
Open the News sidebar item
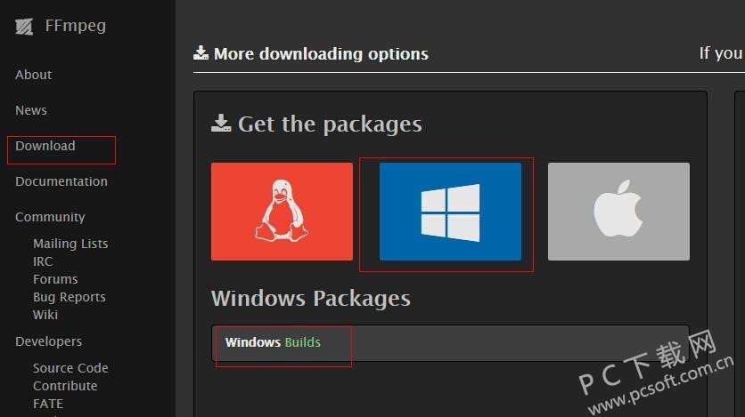pyautogui.click(x=31, y=110)
